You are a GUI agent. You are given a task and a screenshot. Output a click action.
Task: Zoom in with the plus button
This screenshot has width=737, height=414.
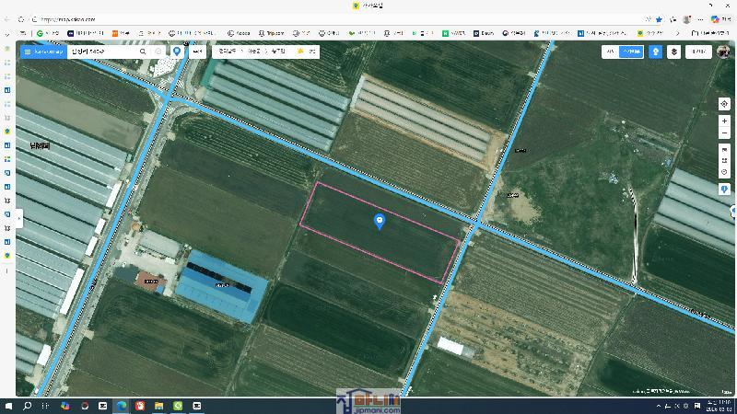(x=725, y=121)
